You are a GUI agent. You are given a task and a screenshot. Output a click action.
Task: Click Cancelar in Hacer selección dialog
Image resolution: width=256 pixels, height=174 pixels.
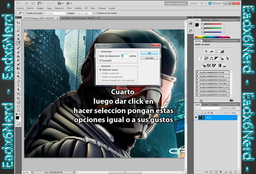149,58
